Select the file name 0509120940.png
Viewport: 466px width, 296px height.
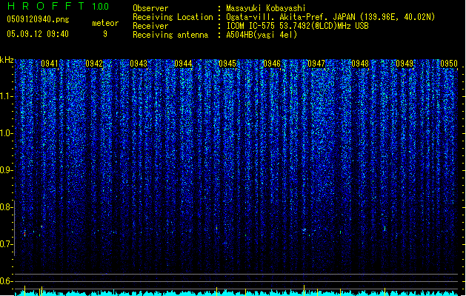[38, 19]
